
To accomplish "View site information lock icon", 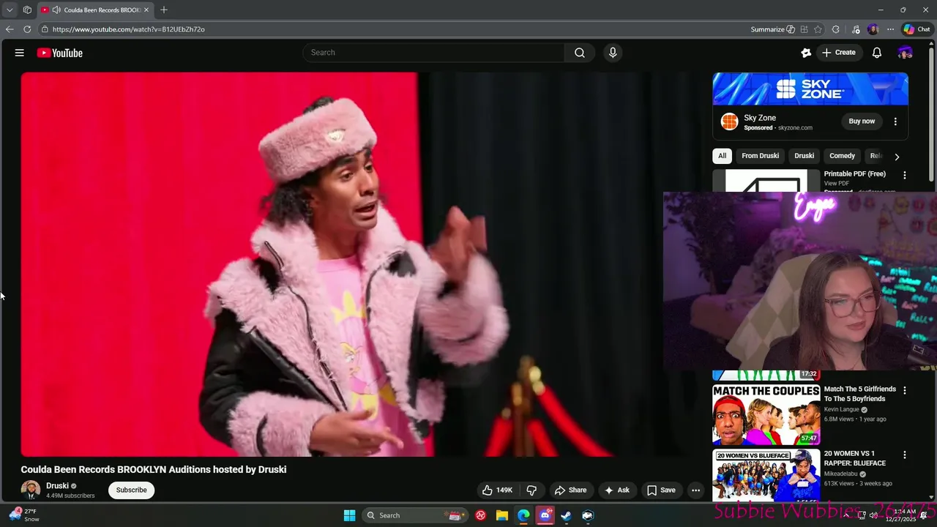I will [45, 29].
